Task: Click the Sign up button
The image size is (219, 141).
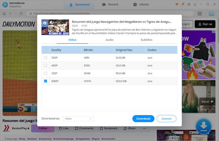Action: [205, 24]
